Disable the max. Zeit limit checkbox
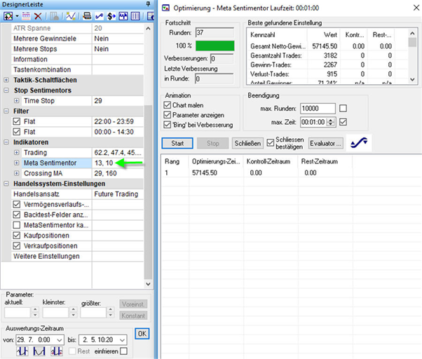Viewport: 422px width, 359px height. (343, 122)
